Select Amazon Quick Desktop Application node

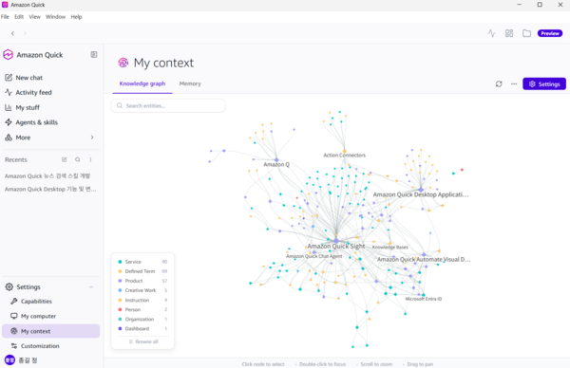[x=421, y=190]
